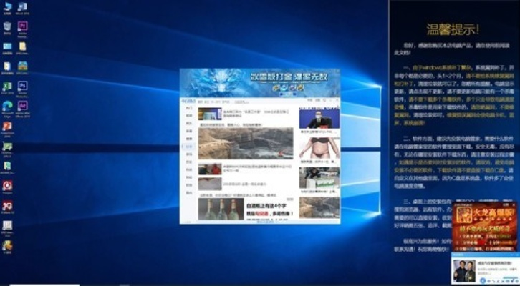This screenshot has height=286, width=520.
Task: Open the PowerPoint 2016 desktop shortcut
Action: 7,128
